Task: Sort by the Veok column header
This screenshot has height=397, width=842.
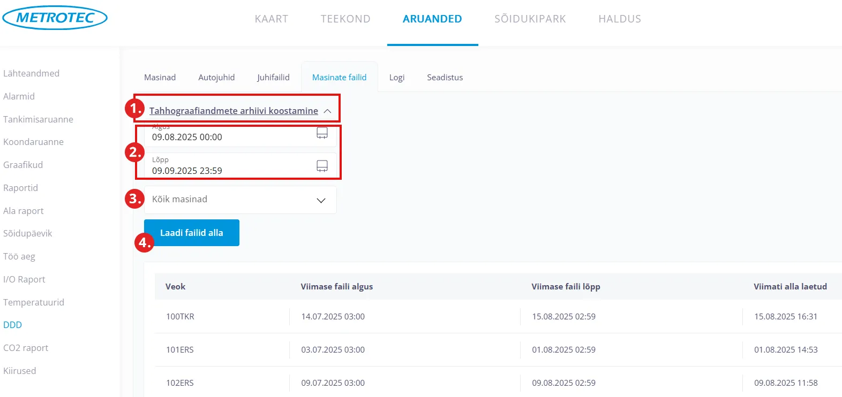Action: [x=176, y=287]
